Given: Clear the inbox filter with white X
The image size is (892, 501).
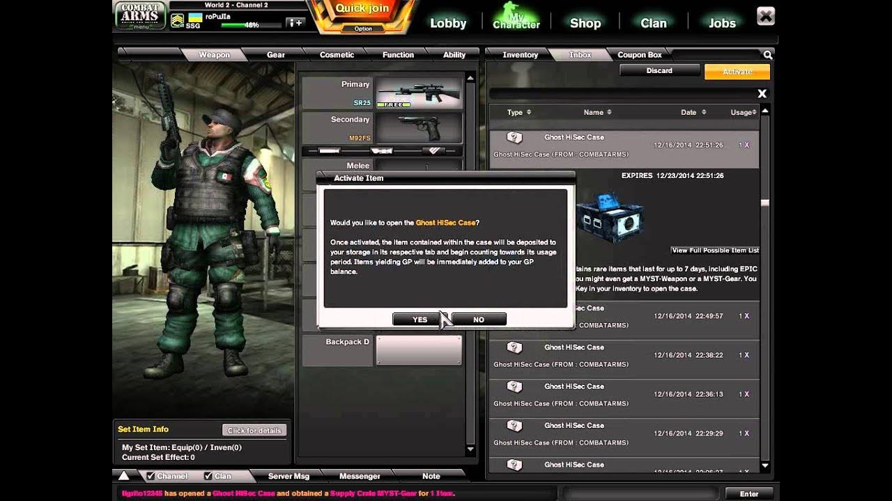Looking at the screenshot, I should click(762, 93).
